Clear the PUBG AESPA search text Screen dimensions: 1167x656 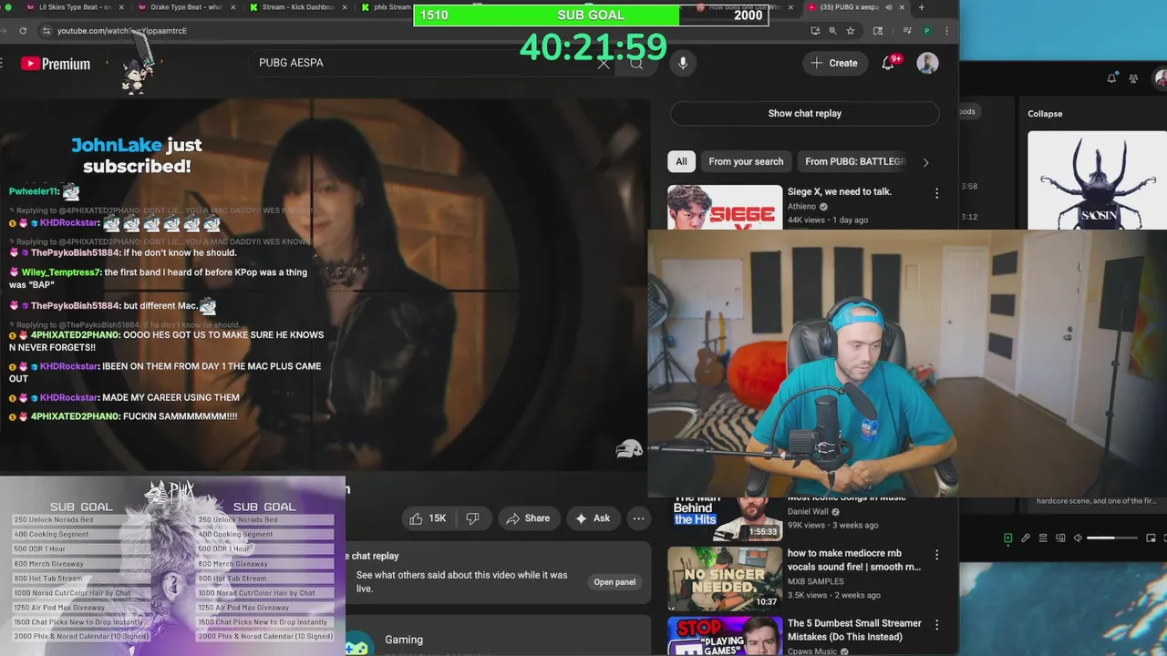click(x=604, y=64)
